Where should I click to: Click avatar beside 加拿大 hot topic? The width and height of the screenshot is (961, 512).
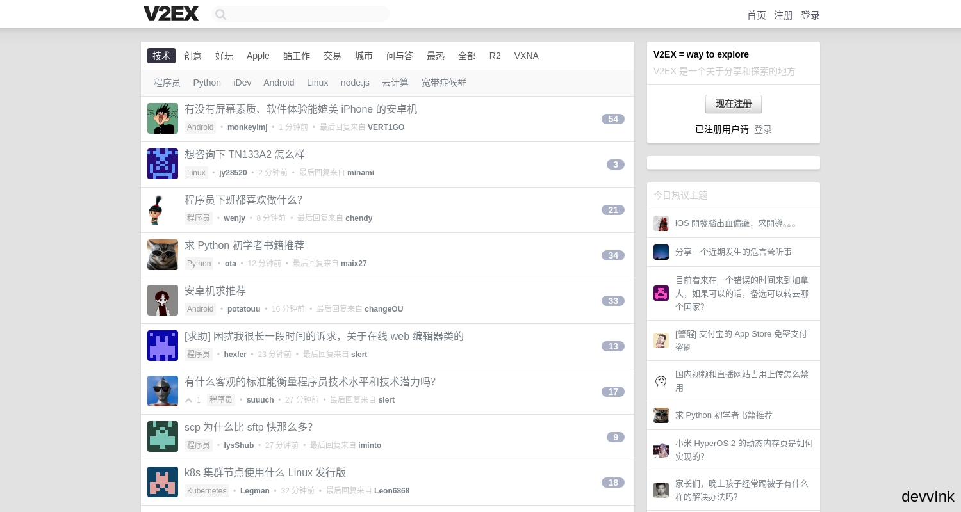click(661, 293)
